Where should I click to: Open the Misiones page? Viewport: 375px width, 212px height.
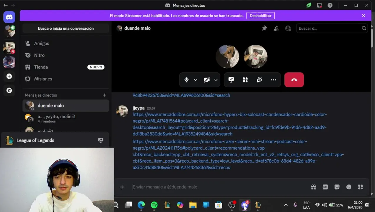[x=66, y=79]
